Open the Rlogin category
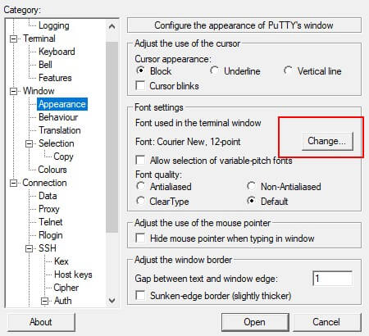369x336 pixels. tap(51, 235)
